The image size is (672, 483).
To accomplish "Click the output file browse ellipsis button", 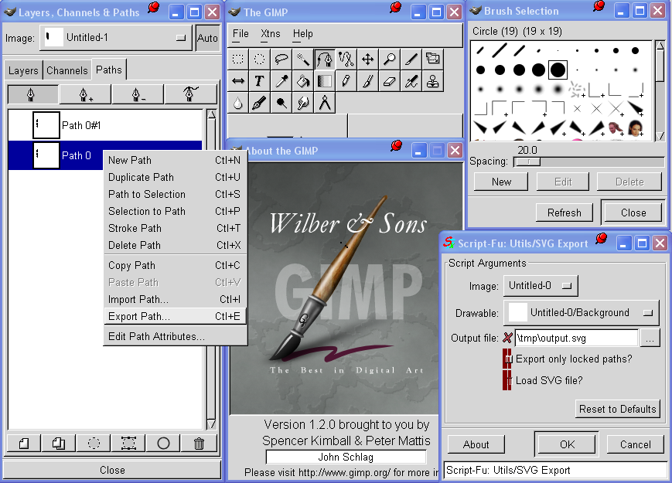I will (650, 338).
